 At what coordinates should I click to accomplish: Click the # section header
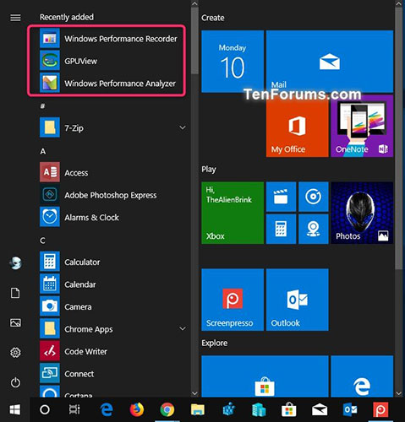[43, 106]
